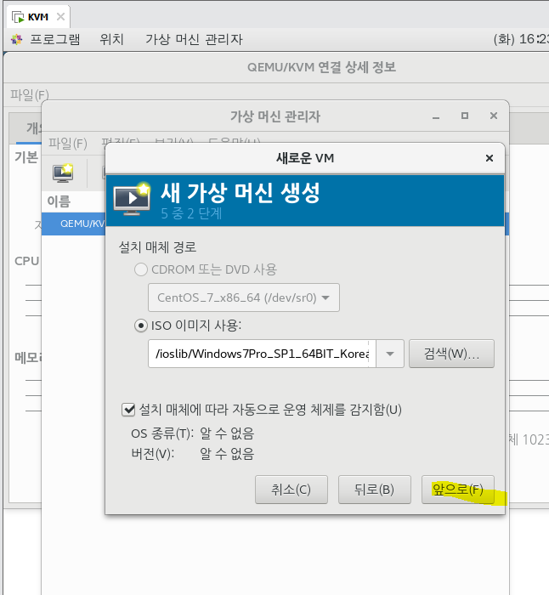Click into the ISO image path field
Viewport: 549px width, 595px height.
point(262,354)
